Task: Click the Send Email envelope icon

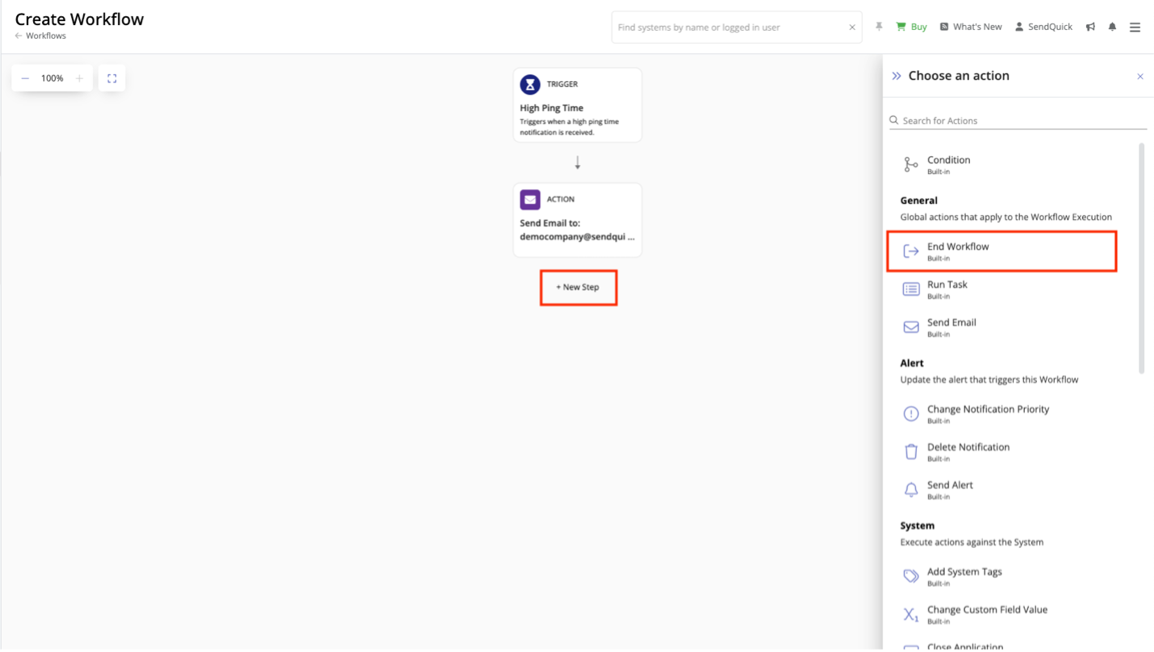Action: pos(911,327)
